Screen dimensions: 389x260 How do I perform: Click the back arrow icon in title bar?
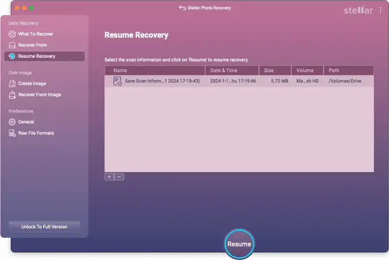(183, 8)
